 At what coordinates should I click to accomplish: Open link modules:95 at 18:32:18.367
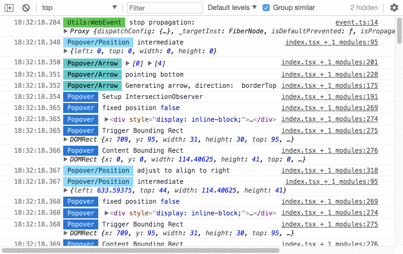[x=332, y=181]
